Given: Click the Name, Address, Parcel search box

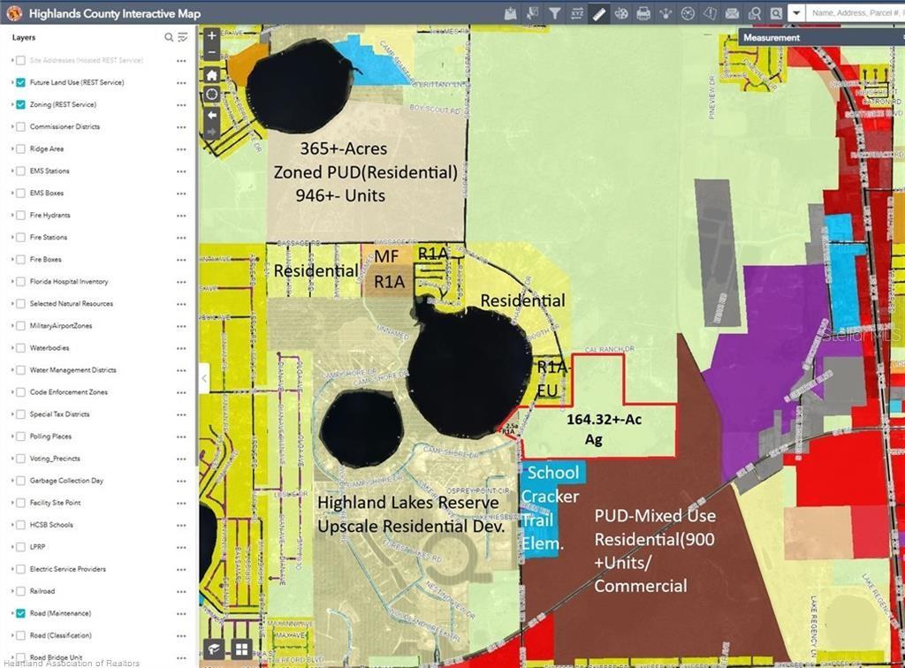Looking at the screenshot, I should pyautogui.click(x=856, y=13).
